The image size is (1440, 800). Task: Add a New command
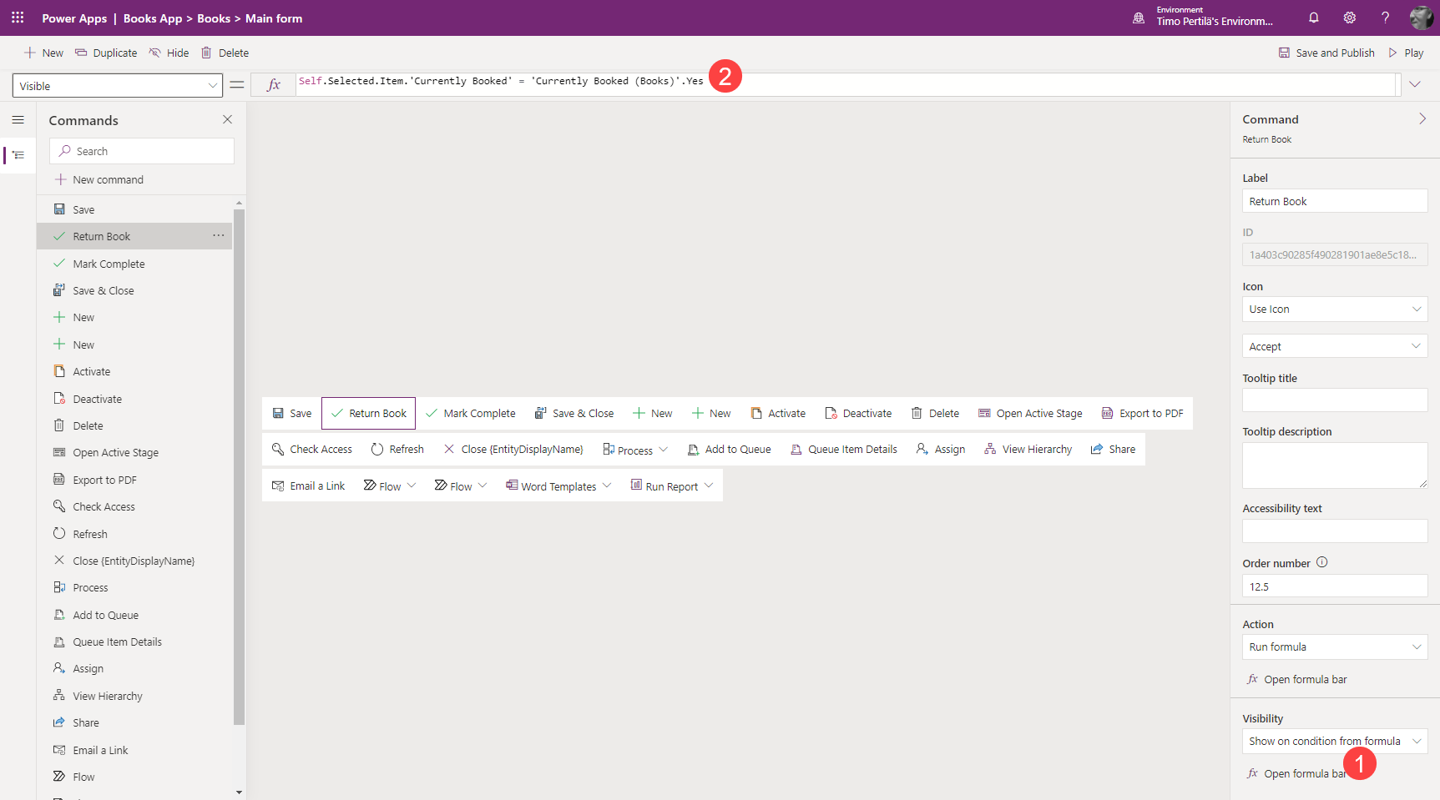(x=108, y=180)
